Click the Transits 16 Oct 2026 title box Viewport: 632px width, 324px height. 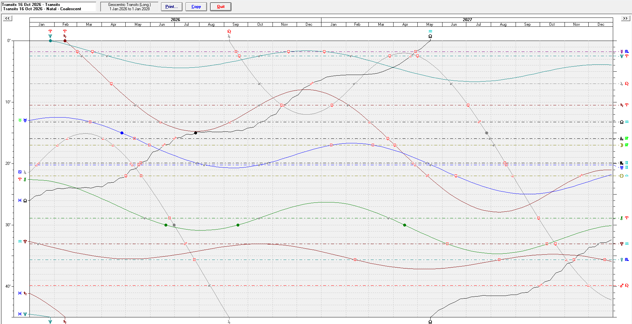49,7
